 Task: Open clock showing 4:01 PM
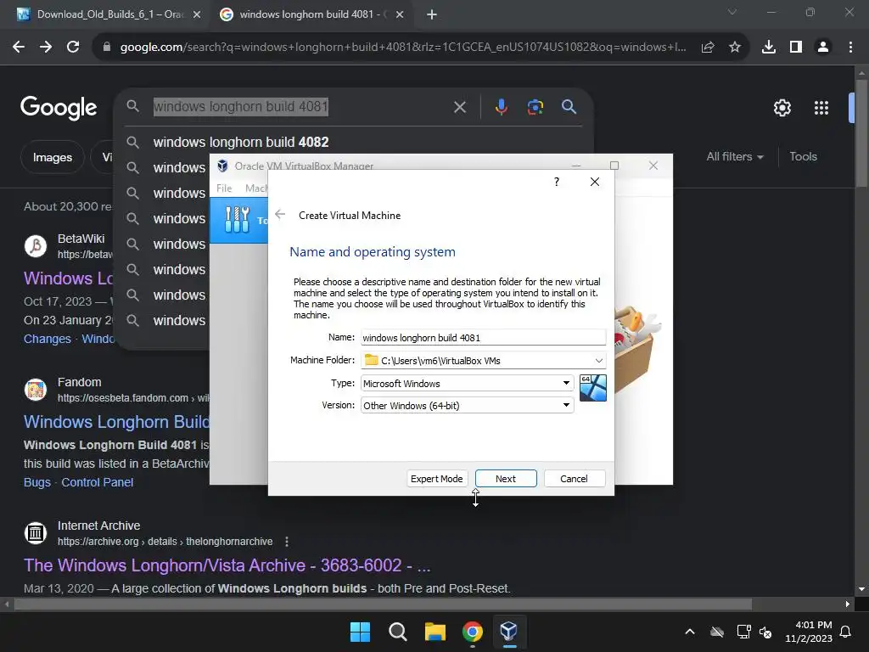click(x=809, y=632)
